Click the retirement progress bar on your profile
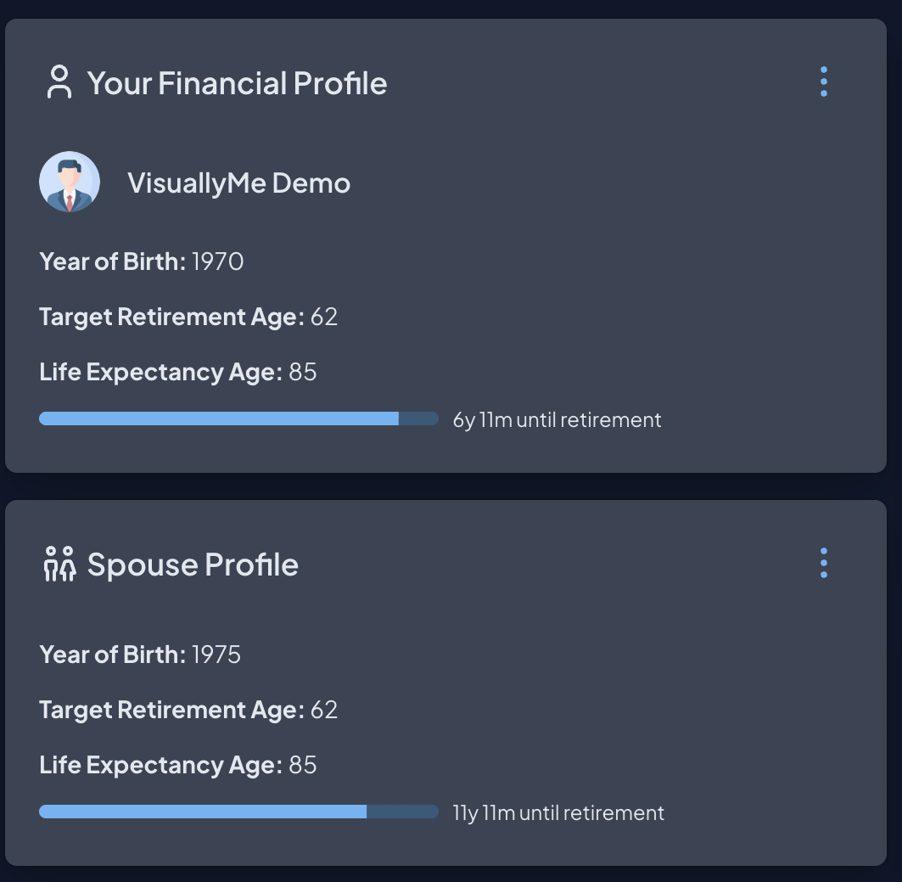The width and height of the screenshot is (902, 882). 238,418
